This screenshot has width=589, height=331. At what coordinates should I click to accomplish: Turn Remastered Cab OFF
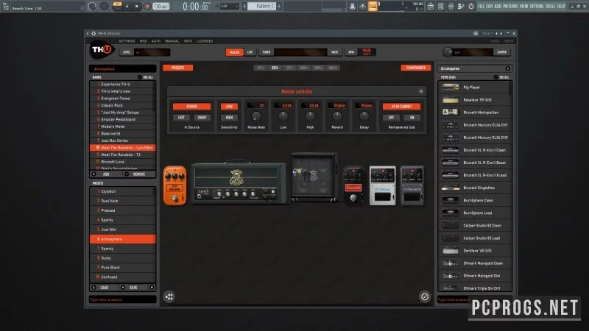tap(391, 118)
